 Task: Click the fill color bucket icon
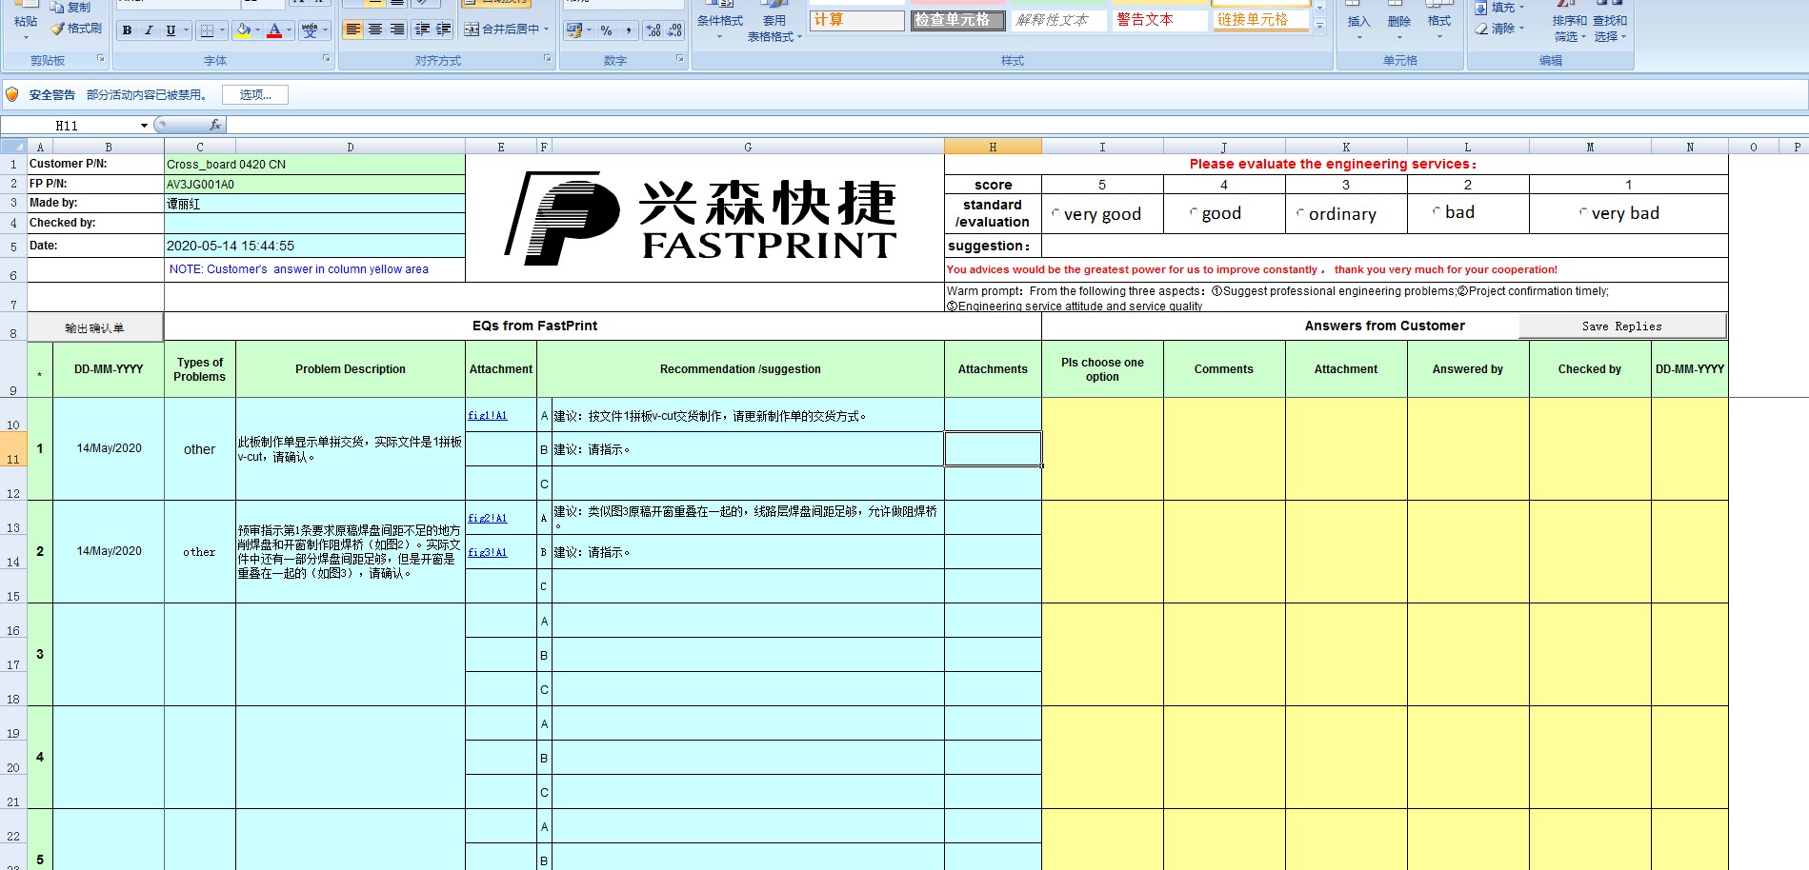click(244, 30)
